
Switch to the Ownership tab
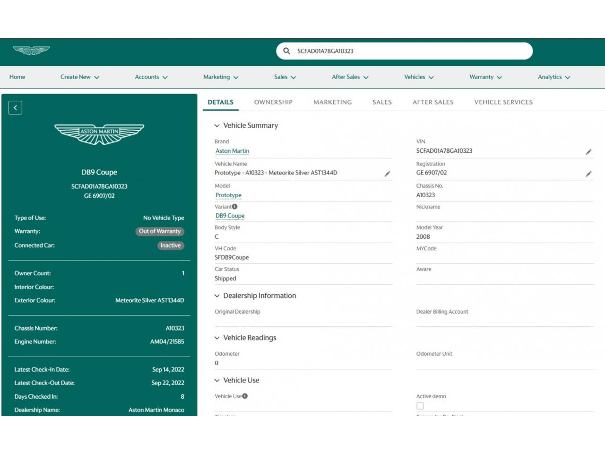coord(273,102)
